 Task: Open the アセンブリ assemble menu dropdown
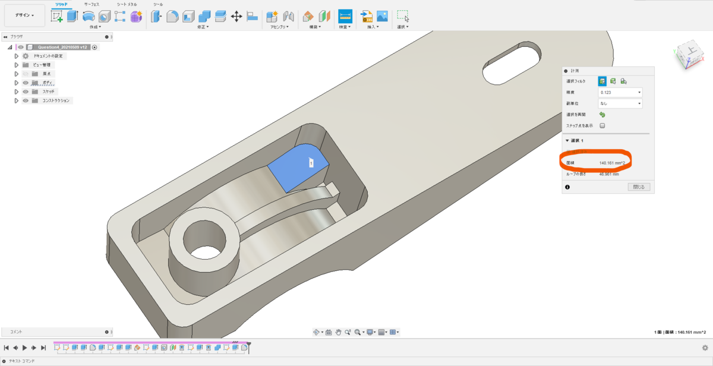(280, 27)
